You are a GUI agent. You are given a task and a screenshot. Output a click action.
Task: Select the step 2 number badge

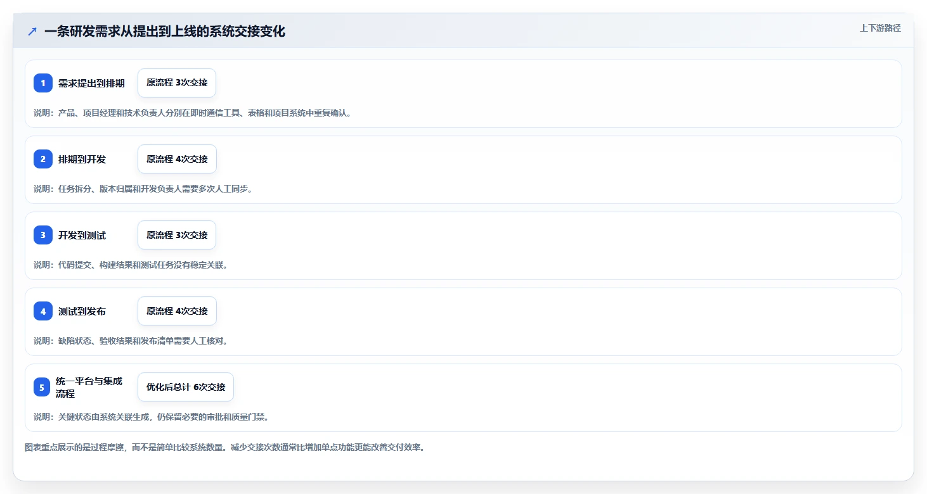click(x=43, y=159)
